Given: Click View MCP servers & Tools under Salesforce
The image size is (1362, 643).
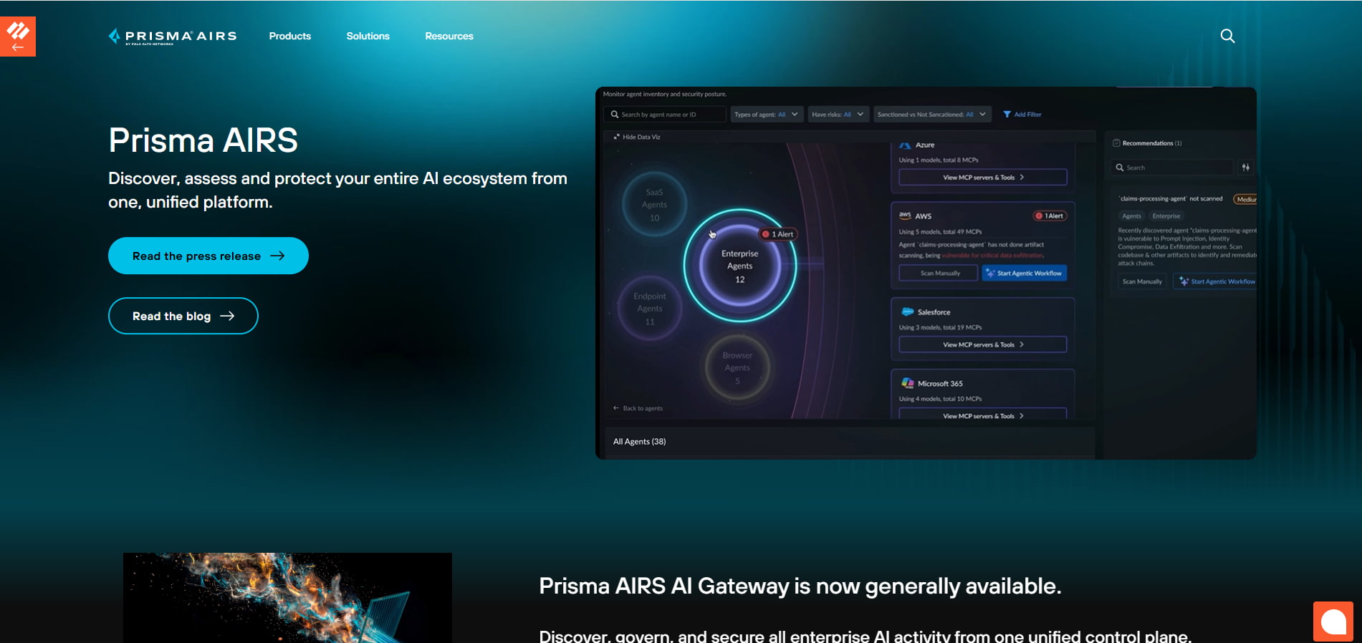Looking at the screenshot, I should (x=983, y=344).
